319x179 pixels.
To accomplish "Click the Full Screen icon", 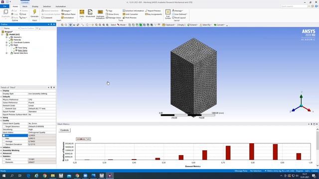I will [168, 12].
